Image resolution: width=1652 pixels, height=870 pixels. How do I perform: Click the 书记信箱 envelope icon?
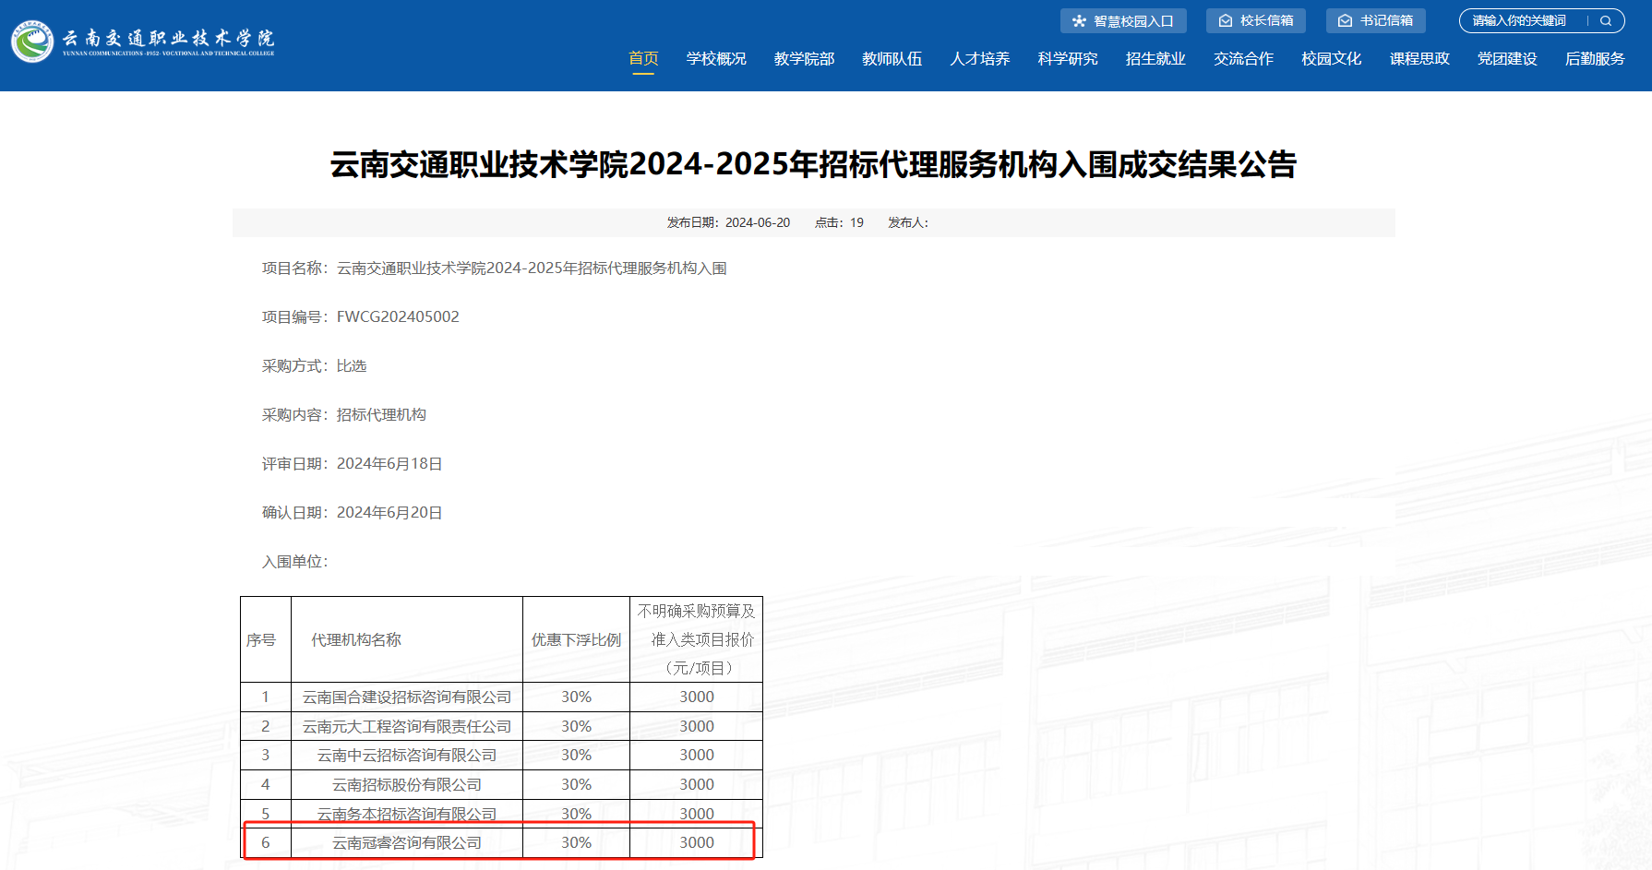(1346, 20)
